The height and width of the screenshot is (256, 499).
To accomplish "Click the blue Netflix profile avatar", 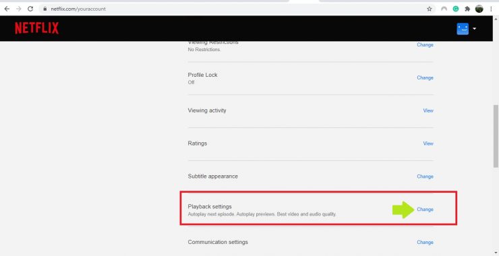I will point(463,28).
